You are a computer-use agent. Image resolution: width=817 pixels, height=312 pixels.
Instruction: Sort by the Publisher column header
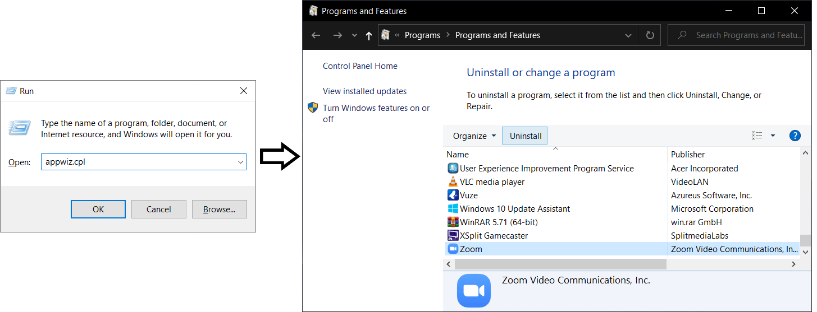733,154
